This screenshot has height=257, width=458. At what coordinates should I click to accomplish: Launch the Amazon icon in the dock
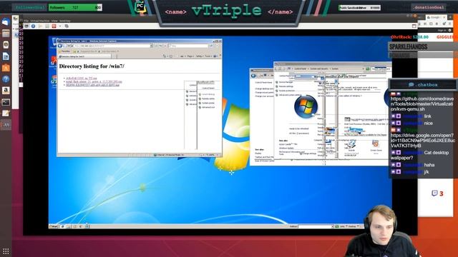coord(6,91)
